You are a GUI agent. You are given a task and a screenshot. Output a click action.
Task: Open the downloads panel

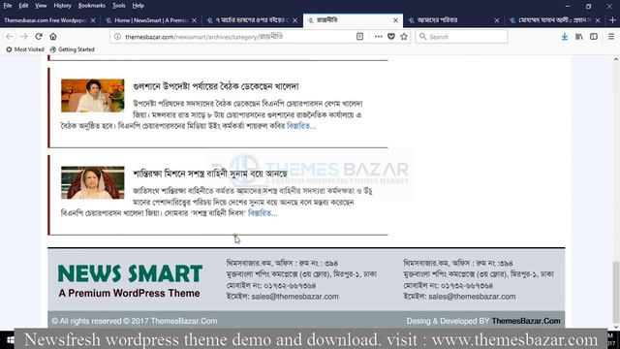point(565,37)
